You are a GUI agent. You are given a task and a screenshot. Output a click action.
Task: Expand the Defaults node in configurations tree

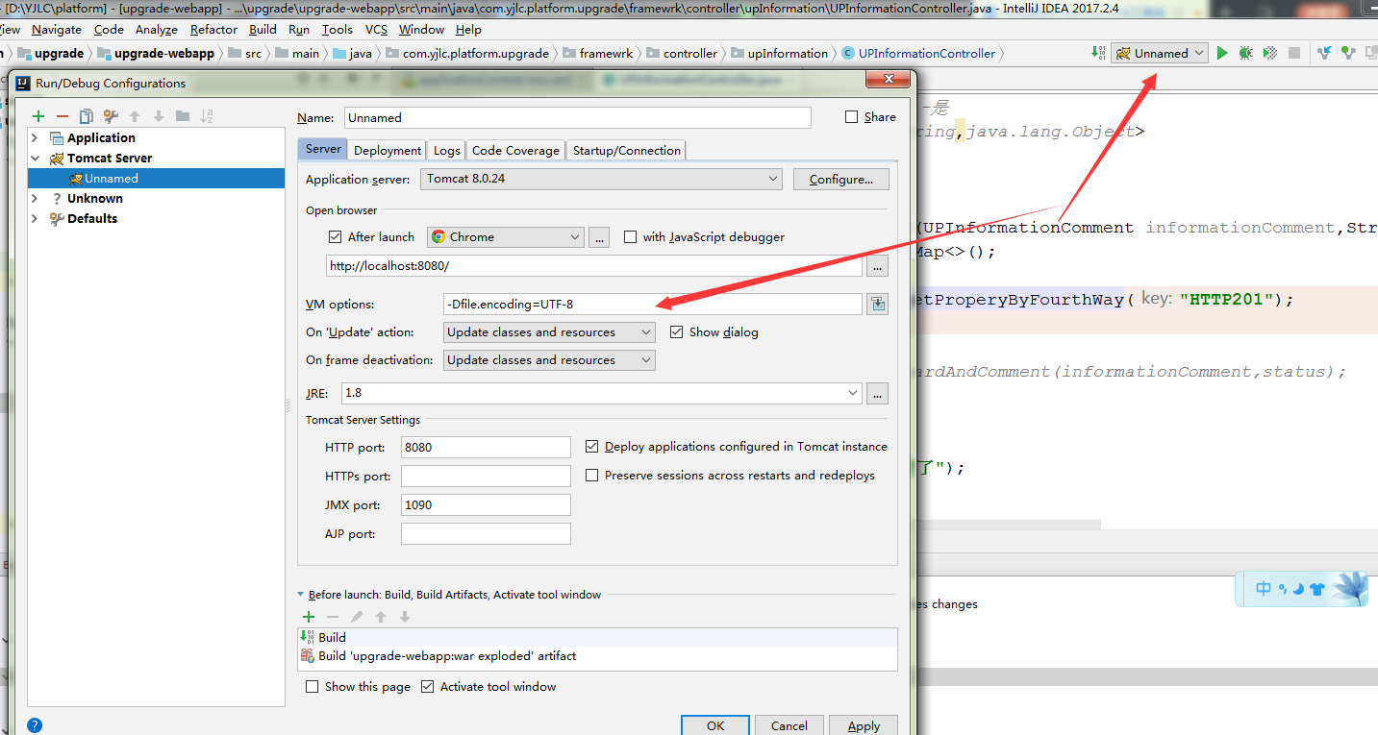coord(36,218)
